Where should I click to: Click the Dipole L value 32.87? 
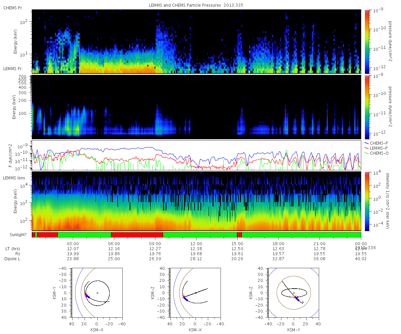tap(278, 259)
